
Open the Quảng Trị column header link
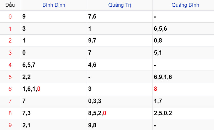coord(120,5)
